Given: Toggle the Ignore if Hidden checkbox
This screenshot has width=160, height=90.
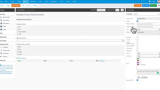Looking at the screenshot, I should click(x=137, y=46).
